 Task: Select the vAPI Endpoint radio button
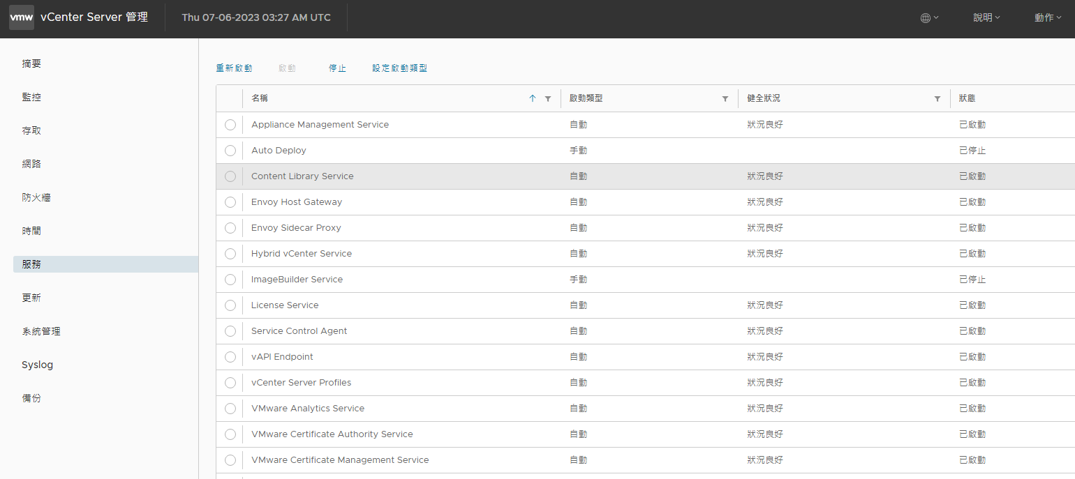[230, 357]
